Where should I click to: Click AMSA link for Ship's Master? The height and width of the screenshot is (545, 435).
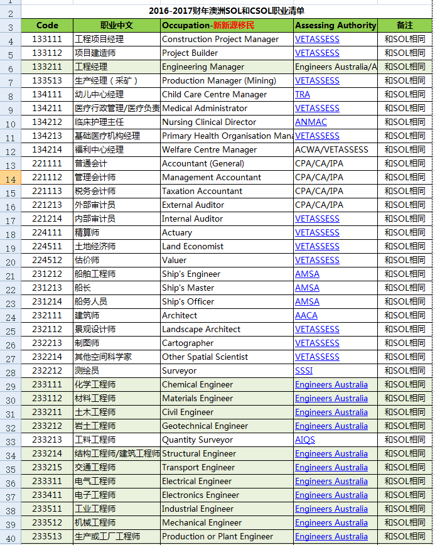(307, 288)
